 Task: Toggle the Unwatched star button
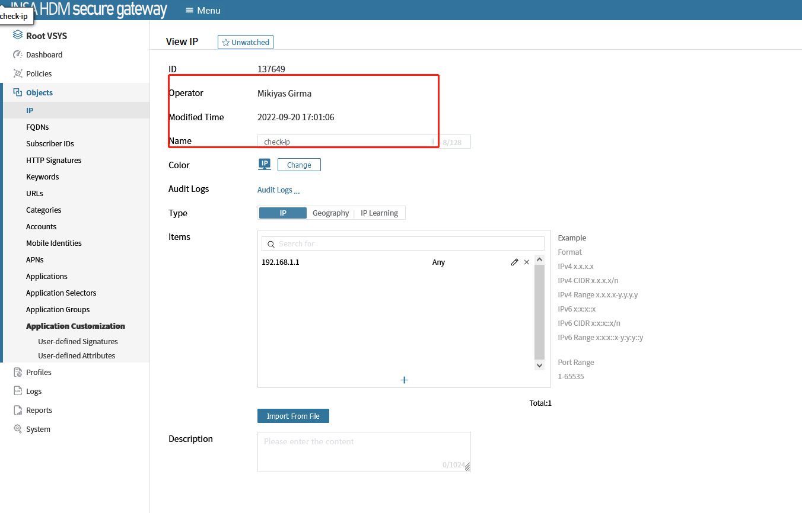click(x=246, y=42)
